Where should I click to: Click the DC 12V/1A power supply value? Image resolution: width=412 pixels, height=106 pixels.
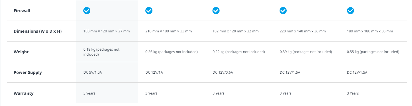[154, 72]
